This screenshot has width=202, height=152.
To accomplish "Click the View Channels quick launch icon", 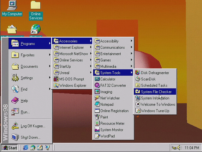I will click(47, 148).
